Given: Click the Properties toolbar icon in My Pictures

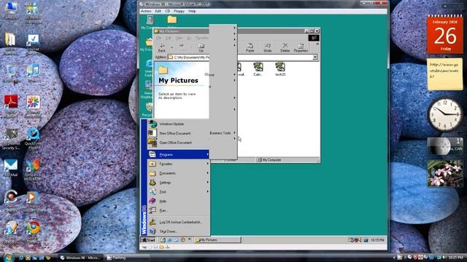Looking at the screenshot, I should 301,47.
